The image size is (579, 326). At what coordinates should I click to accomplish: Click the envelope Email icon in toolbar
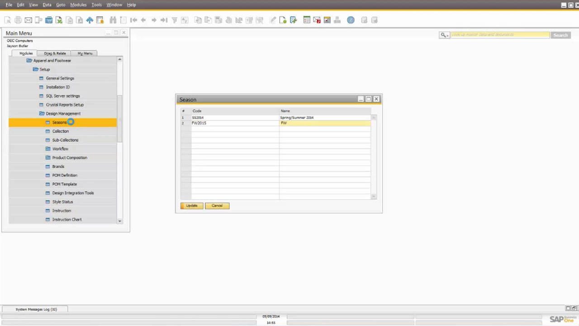coord(28,20)
